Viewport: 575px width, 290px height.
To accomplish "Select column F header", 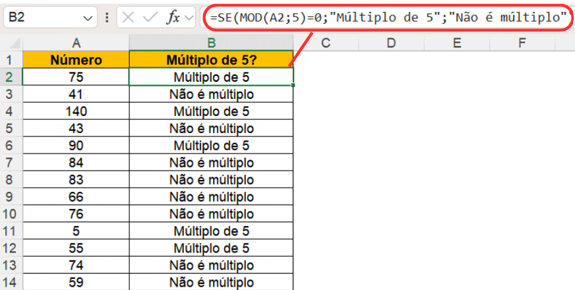I will click(522, 43).
